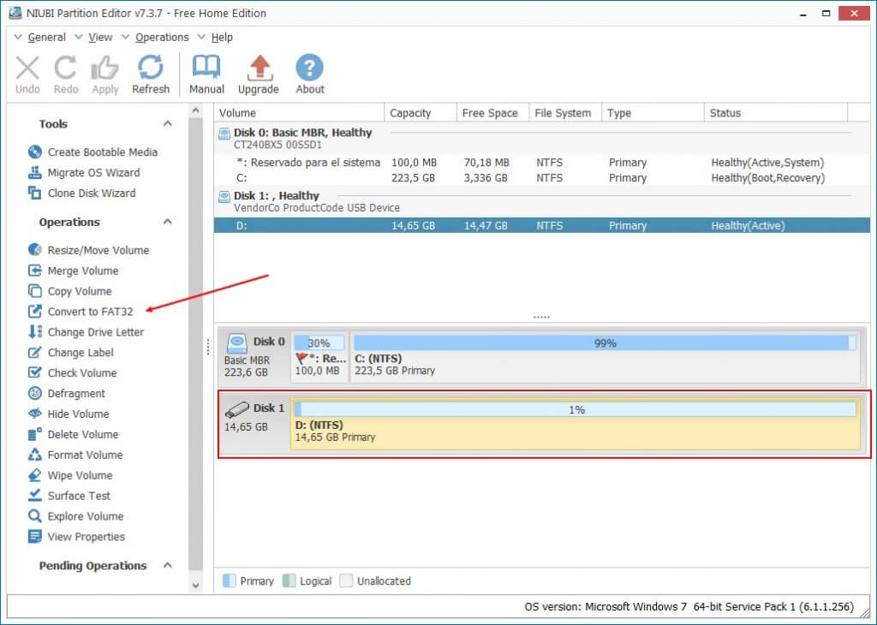
Task: Click the Create Bootable Media icon
Action: tap(34, 152)
